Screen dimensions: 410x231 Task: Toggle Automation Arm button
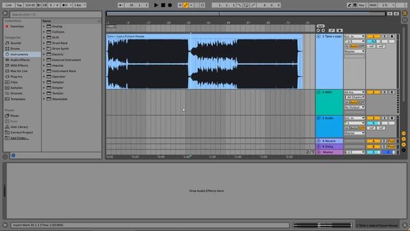pos(185,5)
